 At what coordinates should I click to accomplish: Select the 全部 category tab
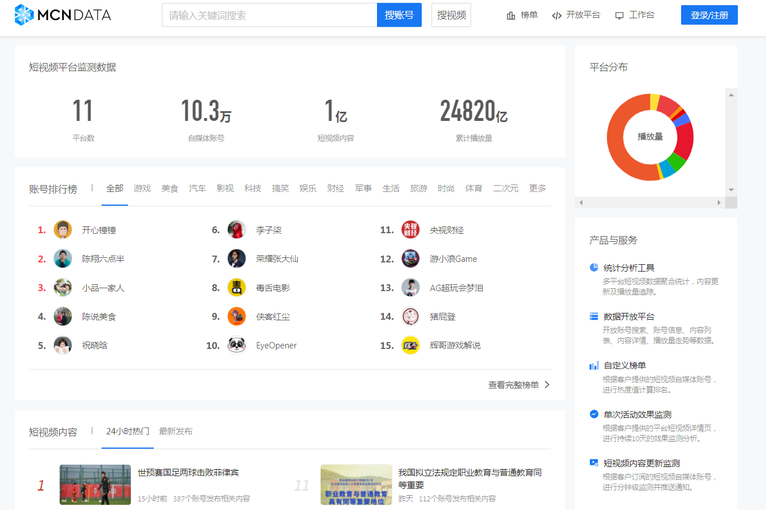click(x=115, y=189)
